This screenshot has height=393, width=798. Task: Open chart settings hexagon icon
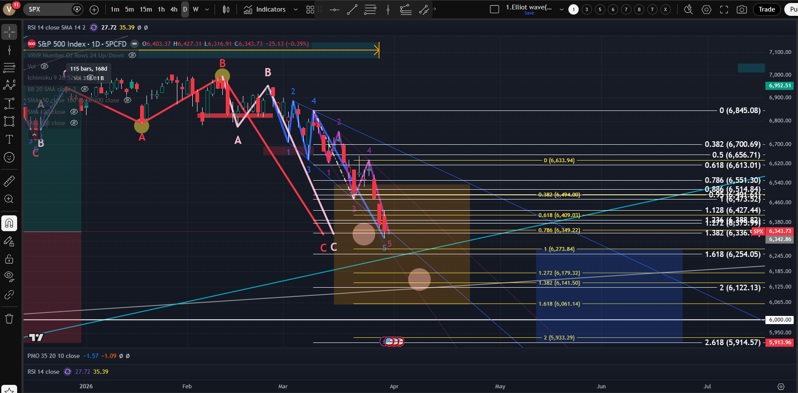pos(706,9)
